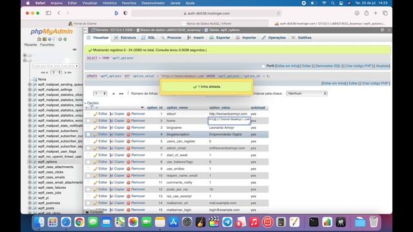Switch to the SQL tab
The image size is (413, 232).
tap(148, 37)
